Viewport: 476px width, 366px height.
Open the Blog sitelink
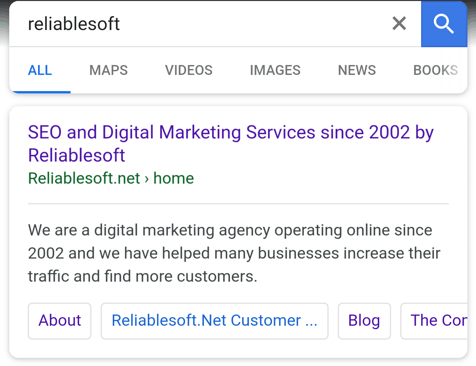(x=364, y=320)
